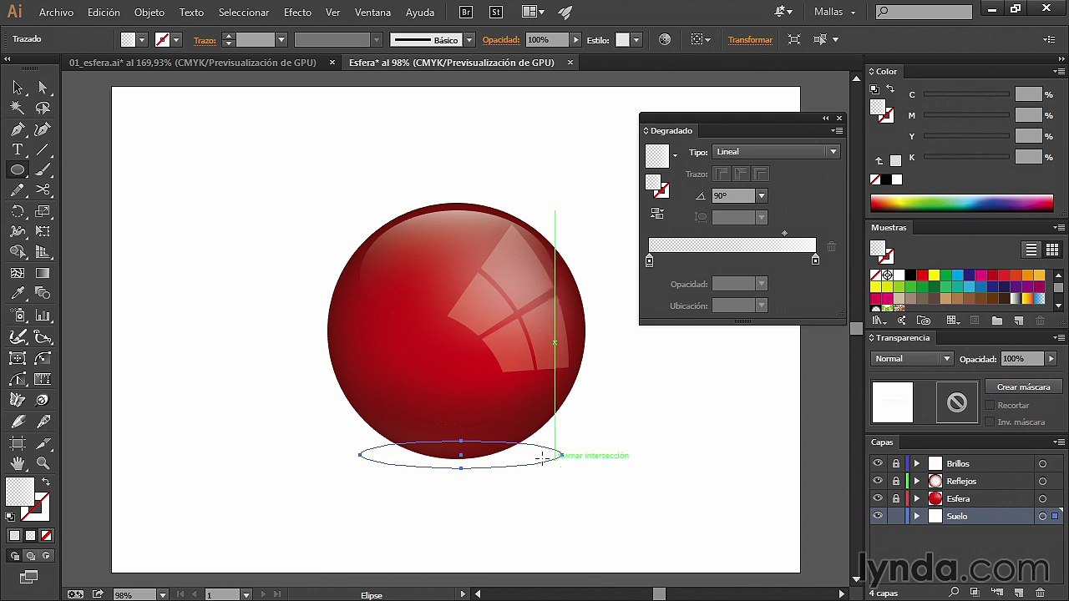Click the Trazo link in control bar

(x=205, y=40)
